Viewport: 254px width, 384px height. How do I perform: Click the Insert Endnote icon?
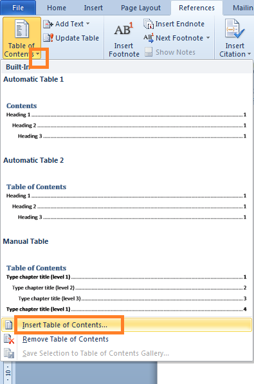149,24
